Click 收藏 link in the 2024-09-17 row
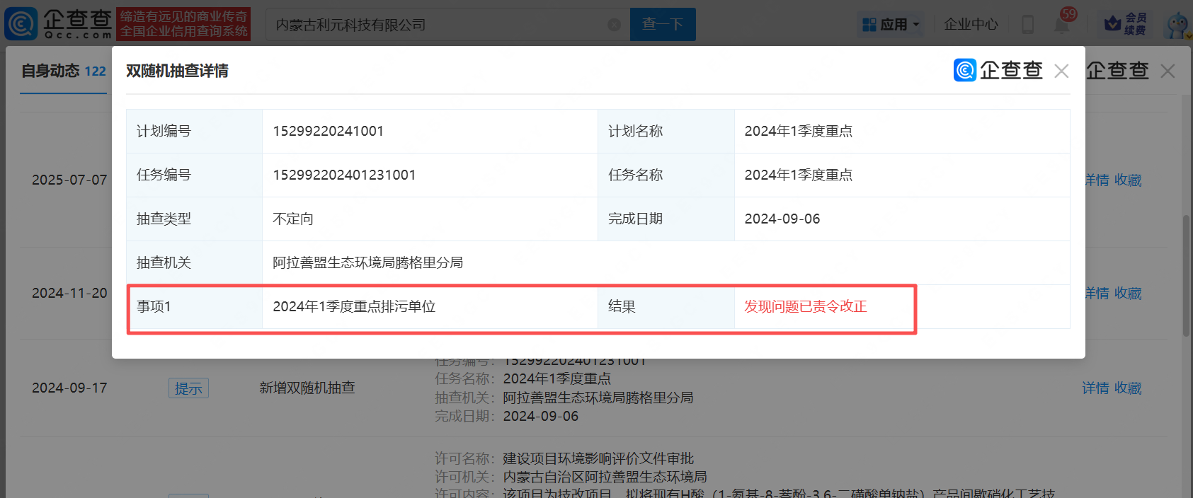1193x498 pixels. click(x=1128, y=388)
